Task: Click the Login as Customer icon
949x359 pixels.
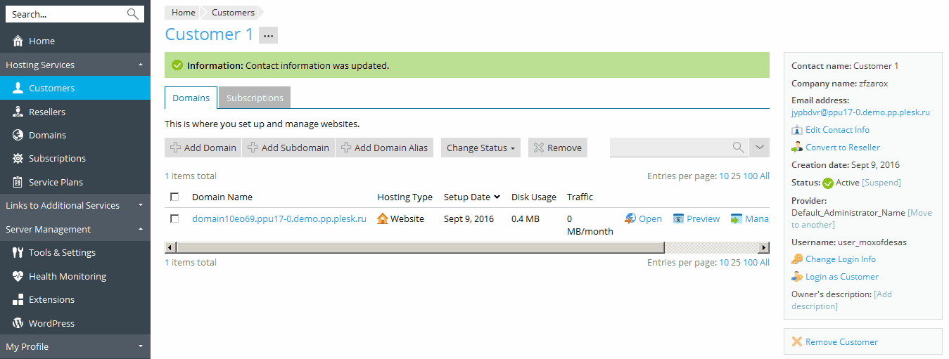Action: point(797,277)
